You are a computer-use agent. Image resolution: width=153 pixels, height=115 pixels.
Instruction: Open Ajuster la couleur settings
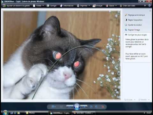pyautogui.click(x=134, y=25)
